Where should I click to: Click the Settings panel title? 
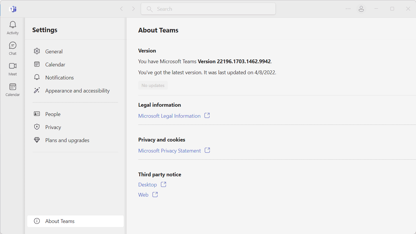(45, 30)
